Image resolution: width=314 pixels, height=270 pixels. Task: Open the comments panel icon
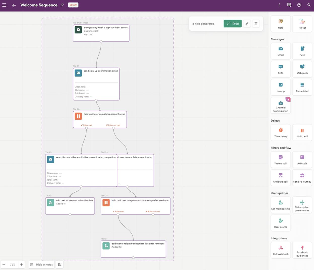(289, 5)
